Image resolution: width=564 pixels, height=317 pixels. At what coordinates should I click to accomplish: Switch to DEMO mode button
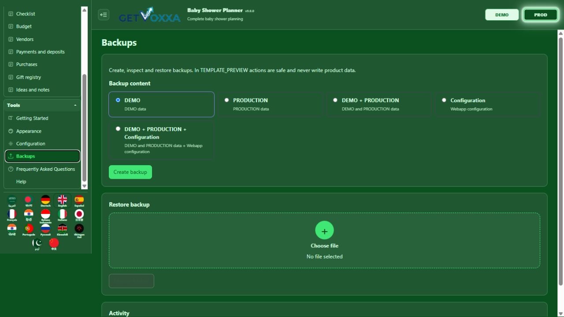tap(502, 15)
